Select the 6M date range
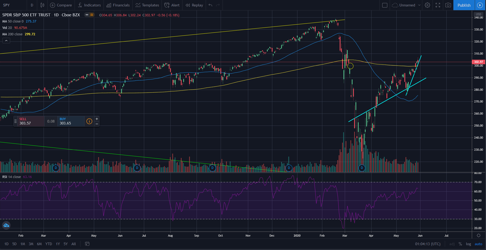 click(x=39, y=244)
